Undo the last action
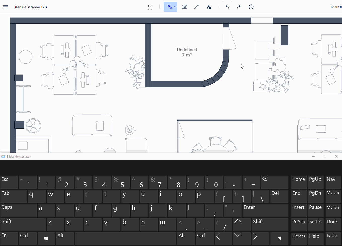This screenshot has width=342, height=246. (227, 7)
